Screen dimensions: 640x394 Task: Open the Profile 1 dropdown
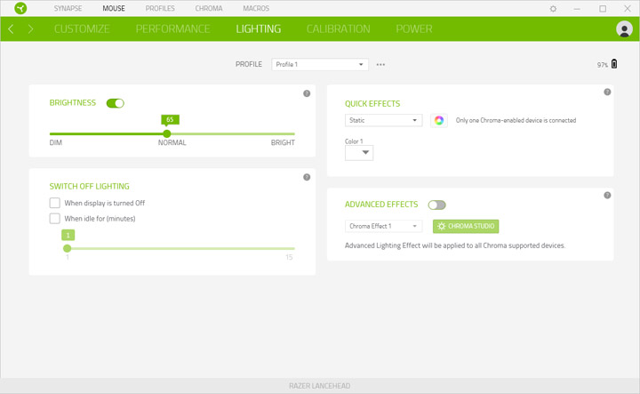point(320,65)
